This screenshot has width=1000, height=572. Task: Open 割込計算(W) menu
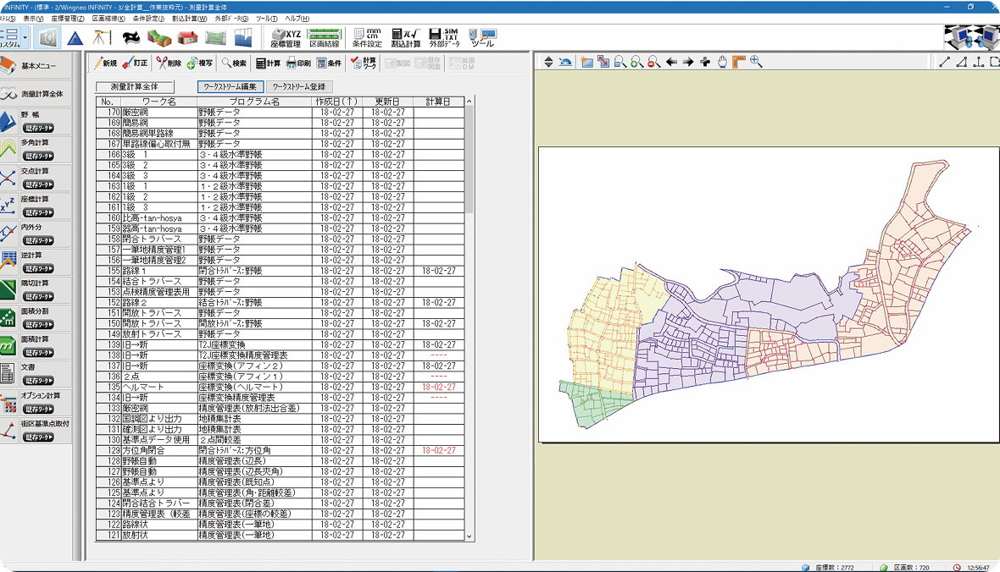click(190, 19)
